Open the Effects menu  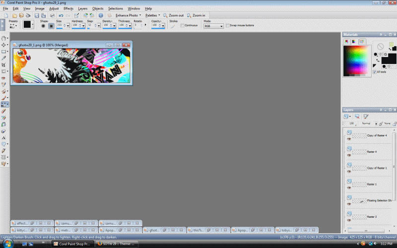68,8
